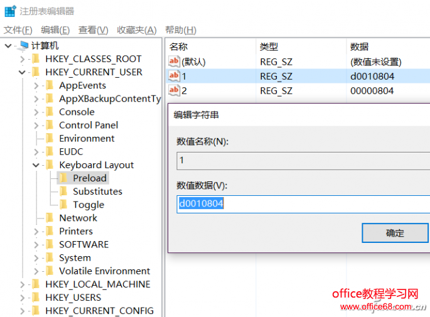Click the (数值未设置) data cell
This screenshot has width=430, height=317.
click(376, 62)
